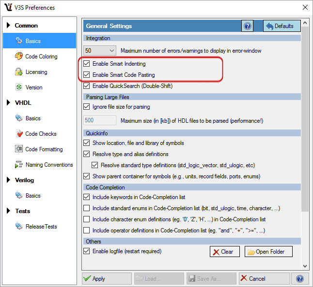Click the Cancel button
Image resolution: width=313 pixels, height=287 pixels.
click(x=264, y=278)
